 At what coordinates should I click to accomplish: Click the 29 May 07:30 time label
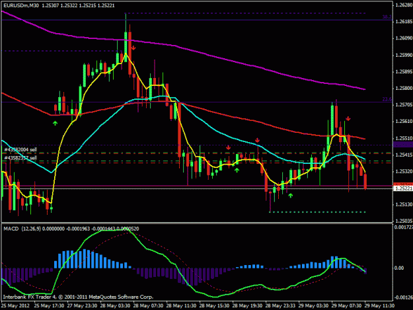(346, 305)
